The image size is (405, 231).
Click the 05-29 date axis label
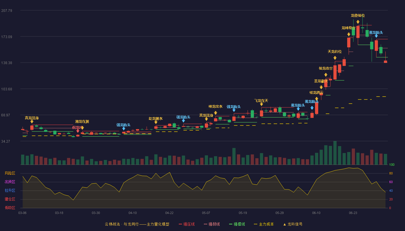click(x=279, y=213)
